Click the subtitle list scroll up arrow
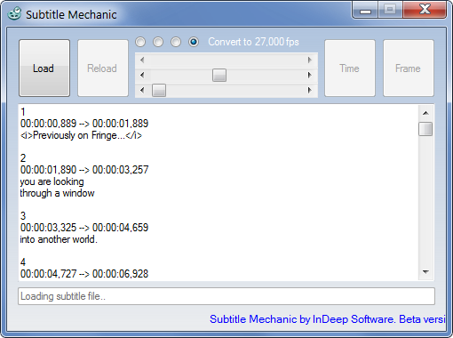 click(x=425, y=113)
